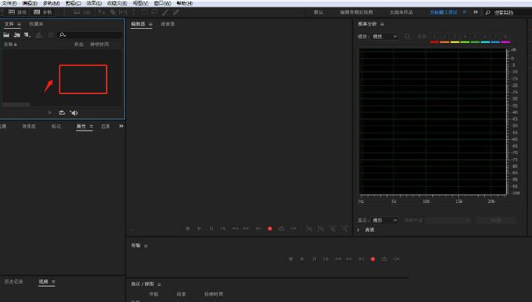Click the editor's record button
Viewport: 532px width, 302px height.
pos(270,229)
